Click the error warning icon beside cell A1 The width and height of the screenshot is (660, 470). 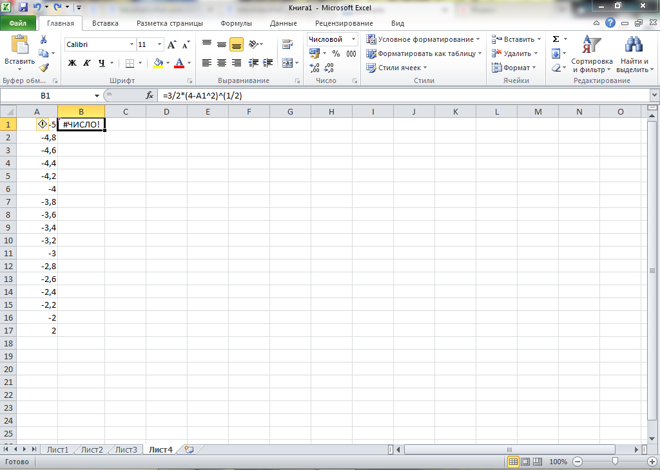43,124
